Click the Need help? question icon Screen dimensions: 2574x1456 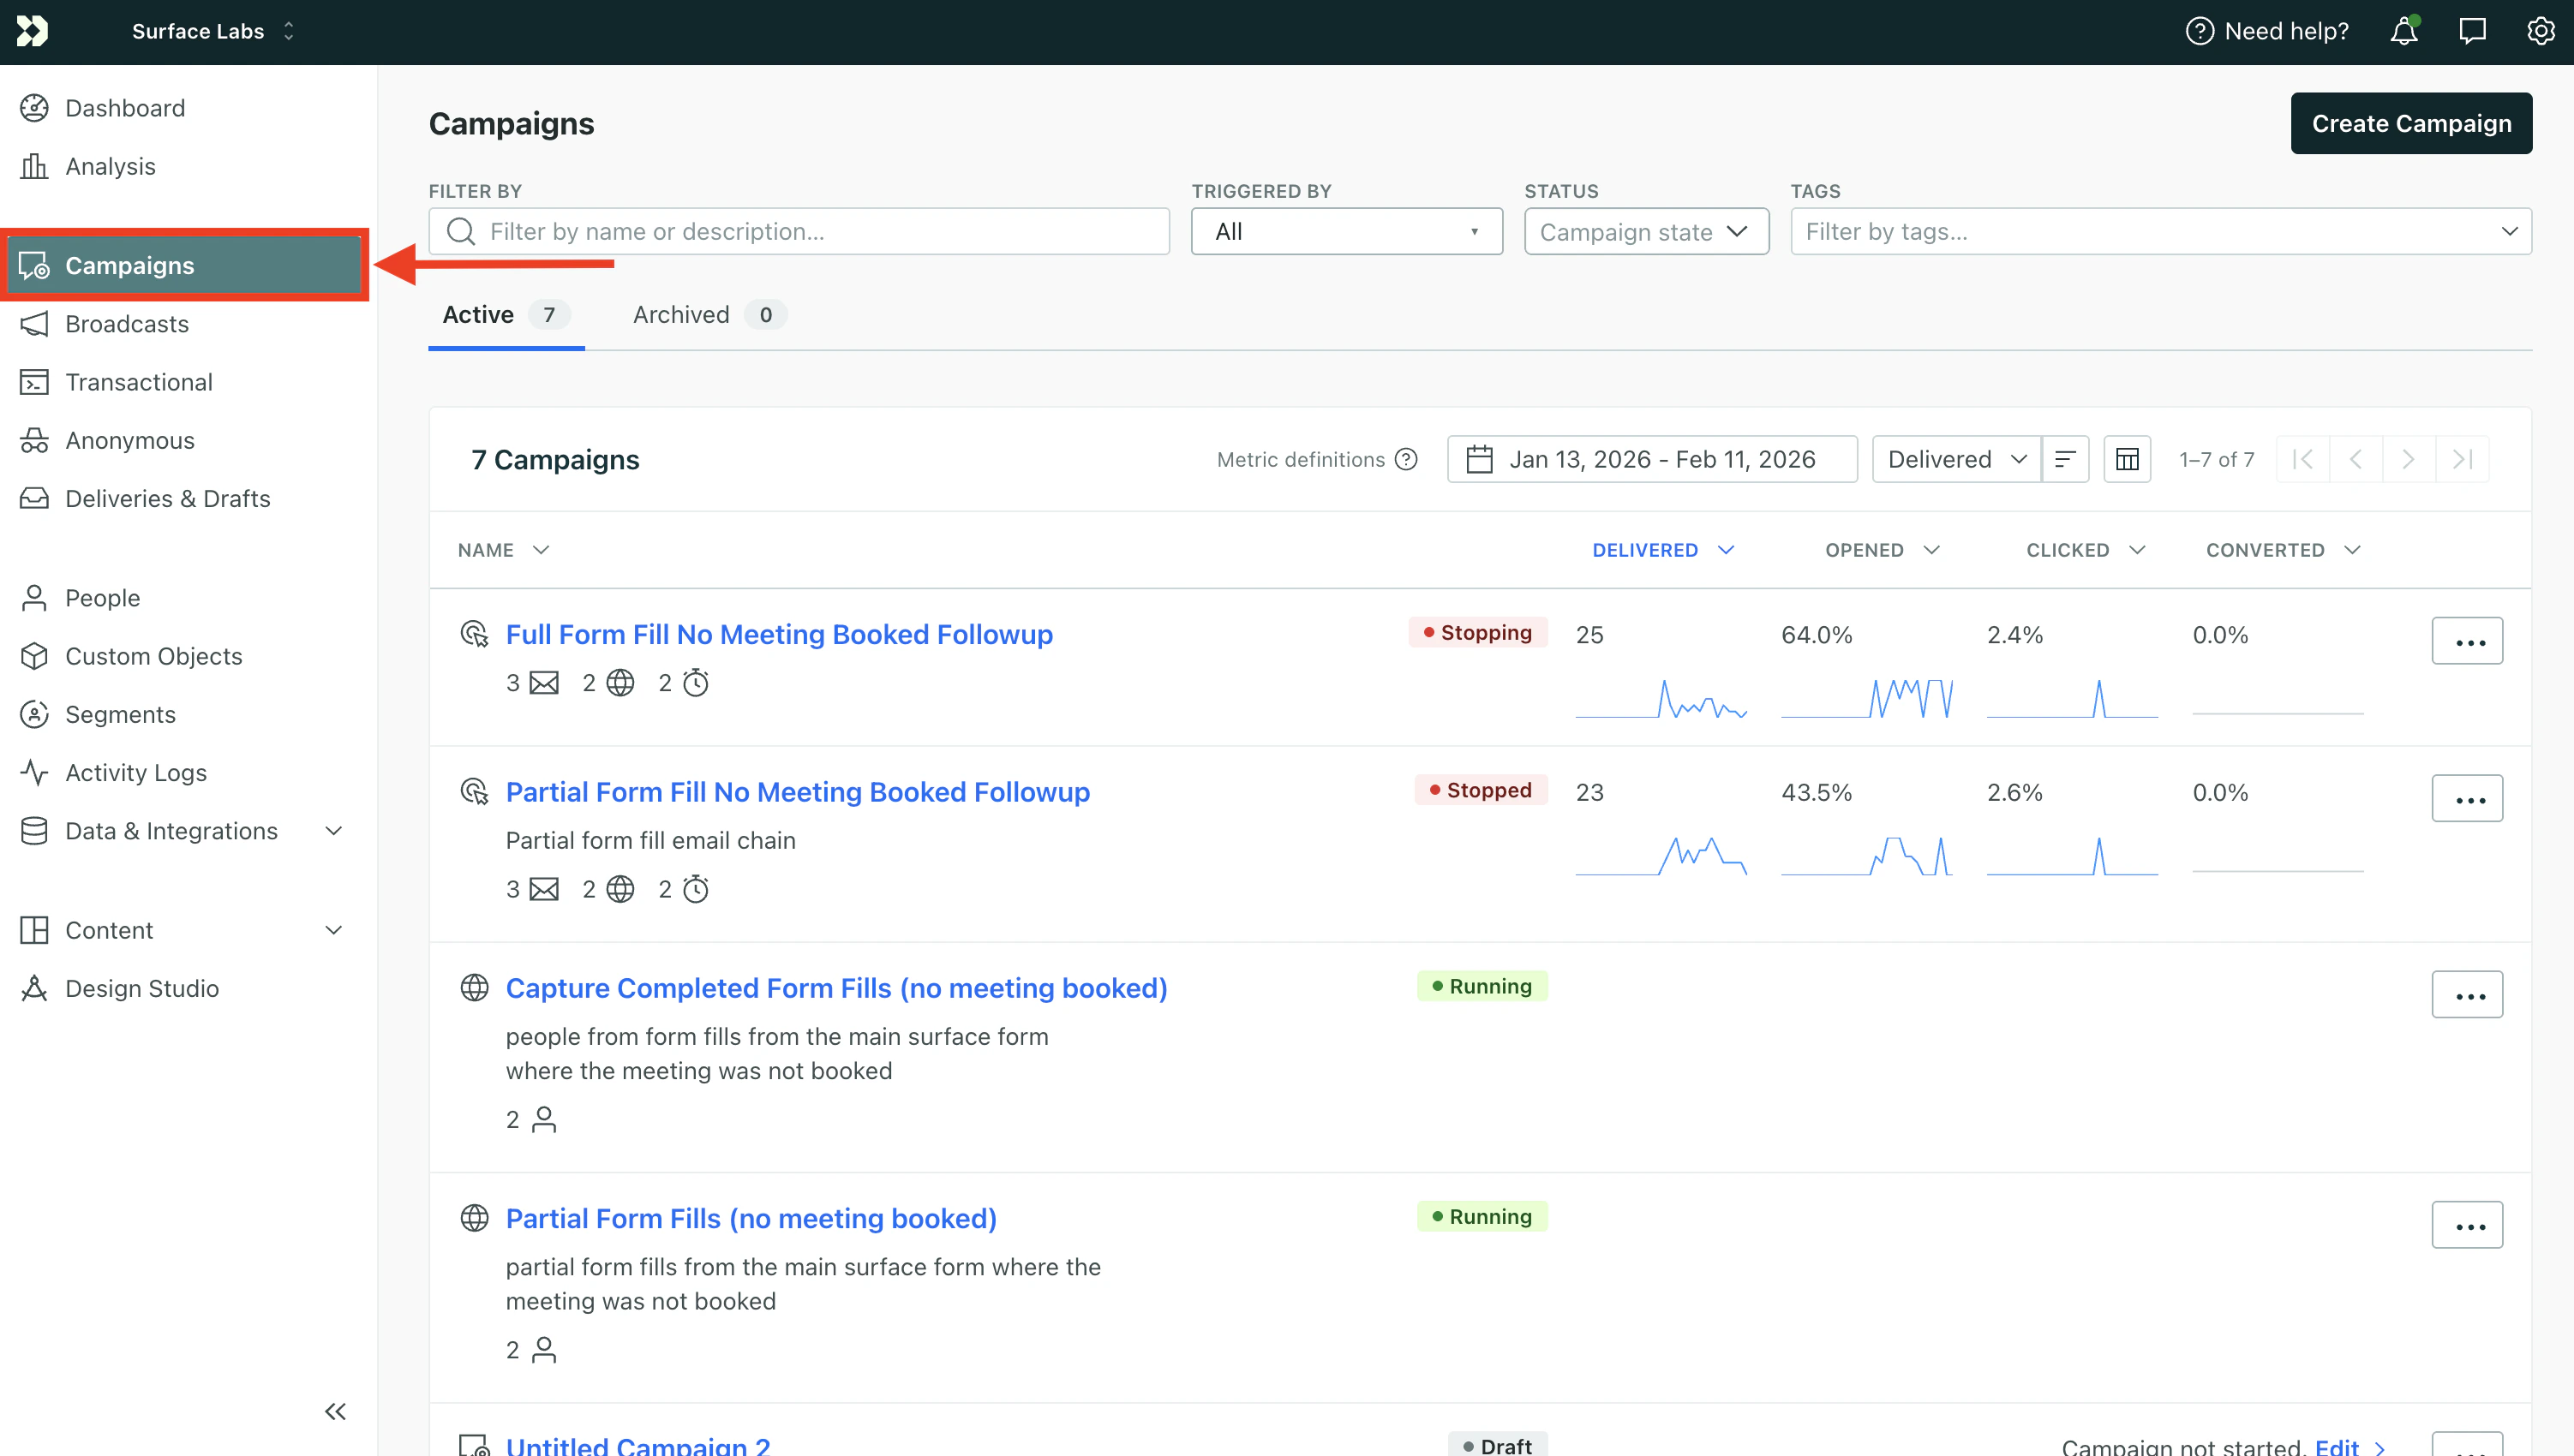coord(2199,31)
